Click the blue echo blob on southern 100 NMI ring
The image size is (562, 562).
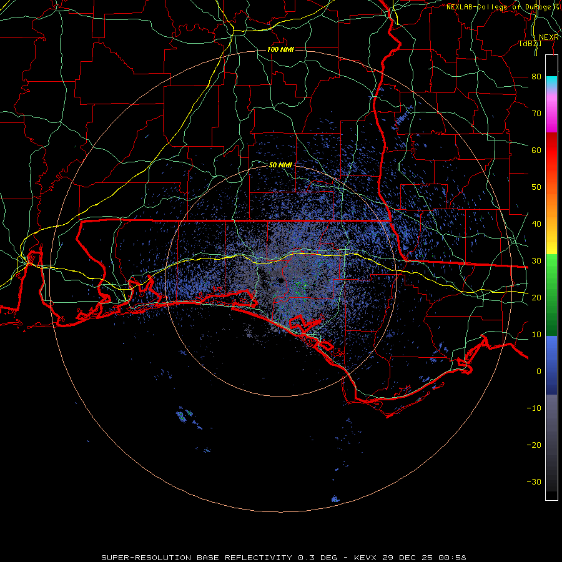coord(335,499)
